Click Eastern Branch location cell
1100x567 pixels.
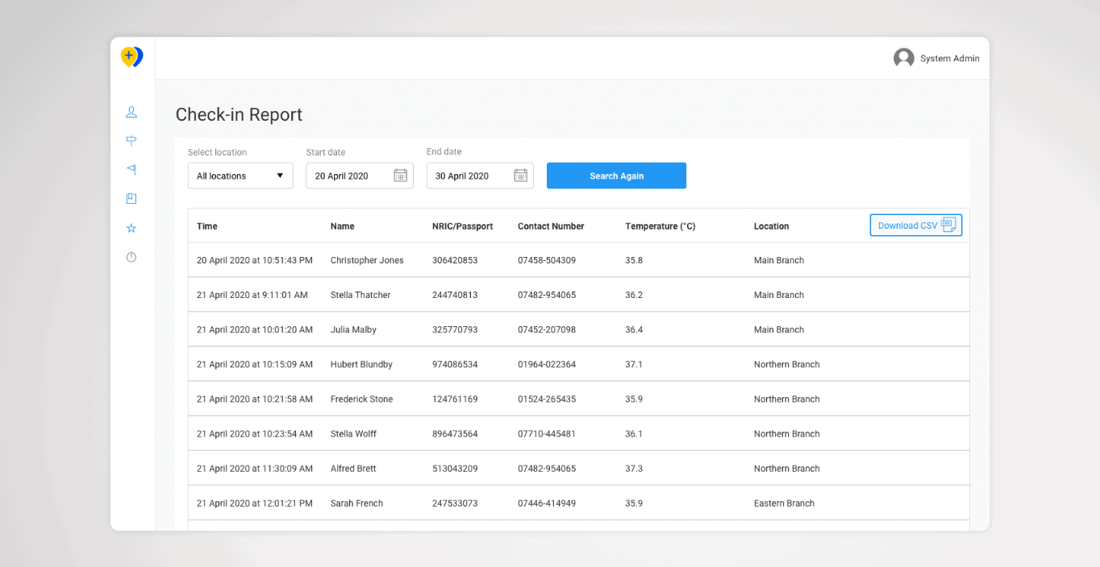coord(784,503)
